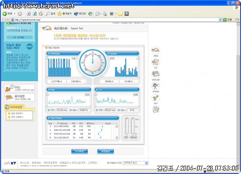241x174 pixels.
Task: Select the SPEED test side icon
Action: point(156,50)
